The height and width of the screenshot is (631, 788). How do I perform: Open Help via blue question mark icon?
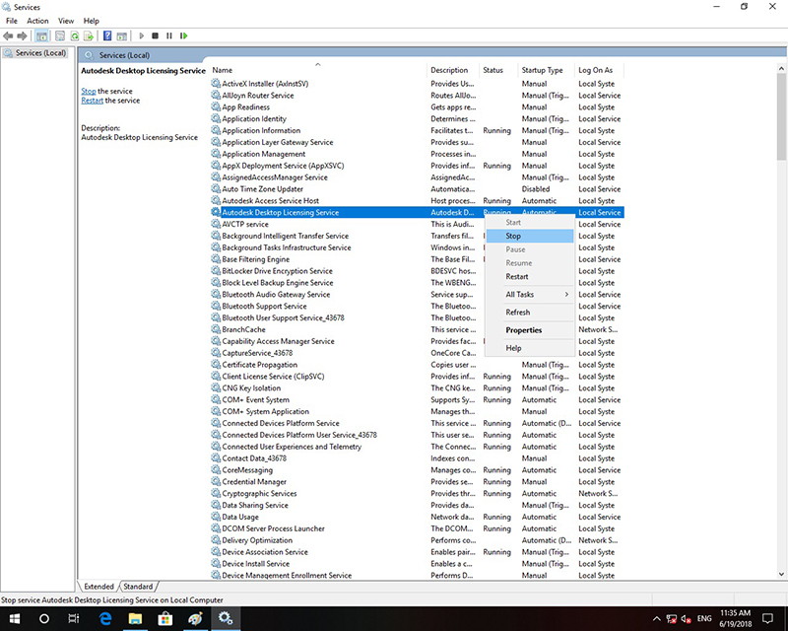coord(107,35)
